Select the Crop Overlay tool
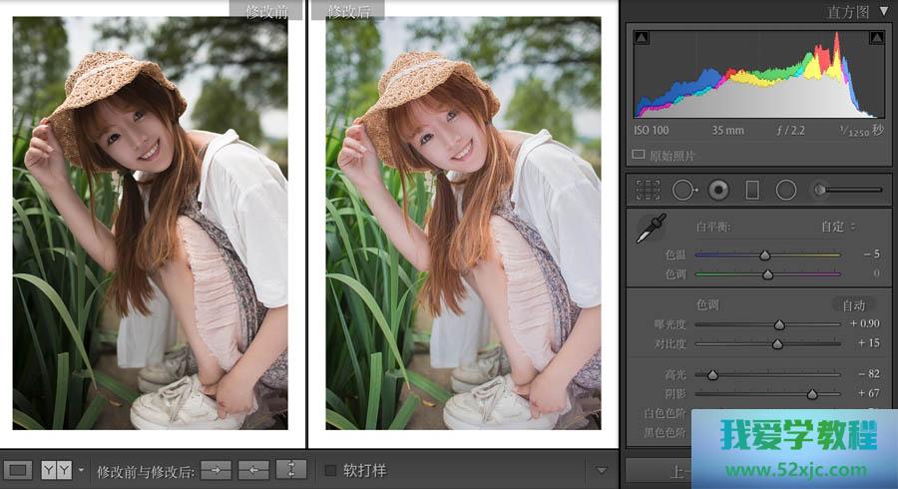 coord(649,189)
